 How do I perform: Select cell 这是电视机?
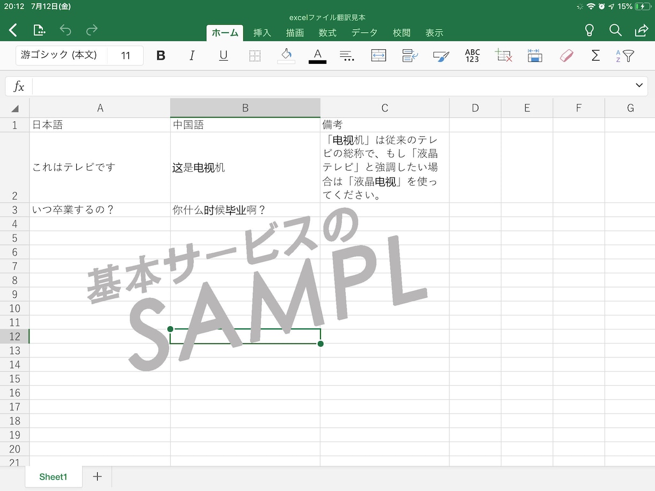coord(245,167)
